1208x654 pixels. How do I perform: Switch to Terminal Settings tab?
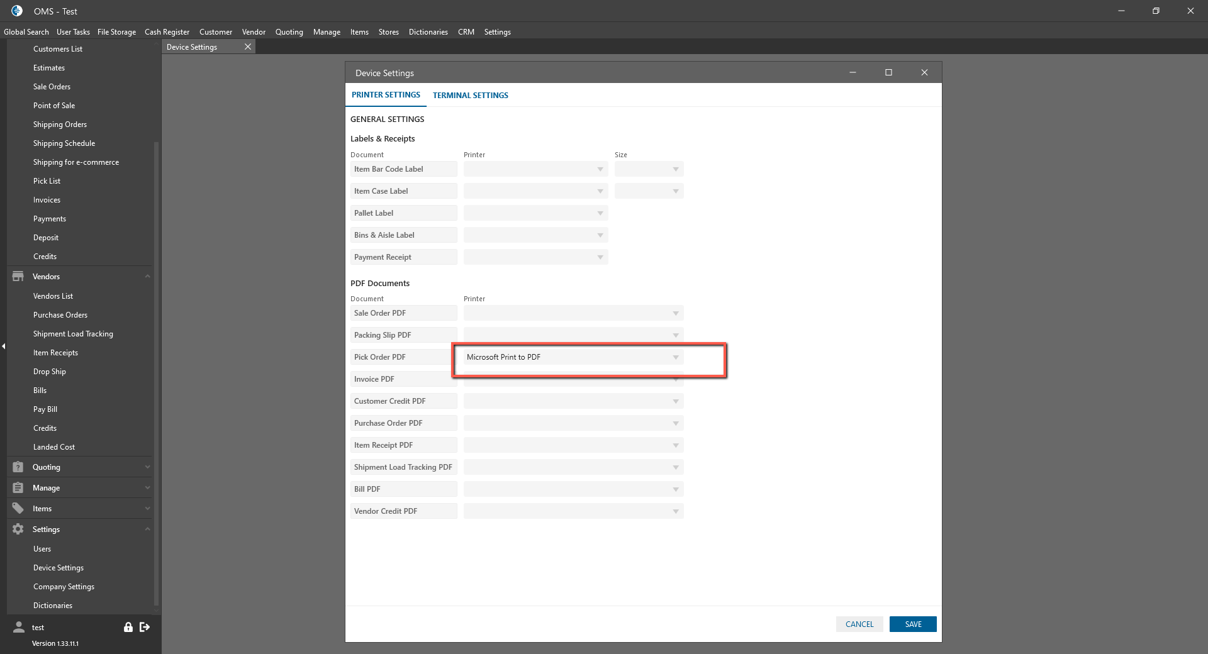tap(470, 96)
